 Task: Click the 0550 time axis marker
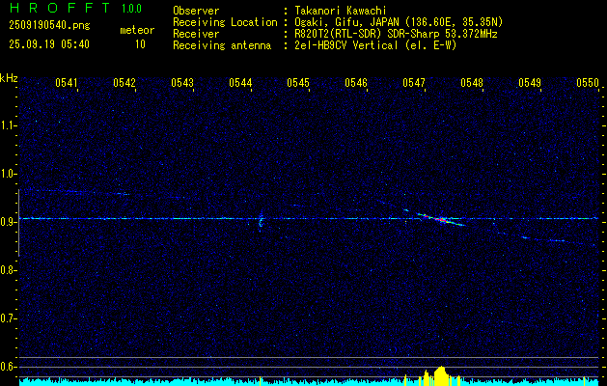[x=588, y=82]
